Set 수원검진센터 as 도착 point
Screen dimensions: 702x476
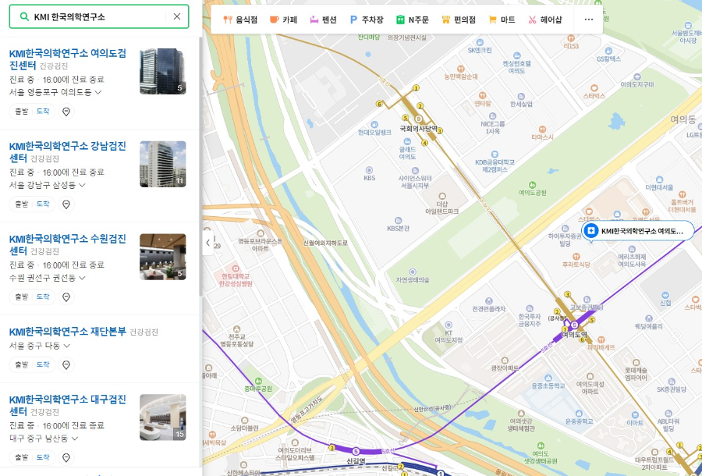pos(43,297)
